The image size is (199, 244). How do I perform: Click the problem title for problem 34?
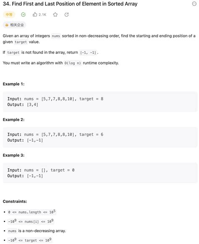pos(70,4)
